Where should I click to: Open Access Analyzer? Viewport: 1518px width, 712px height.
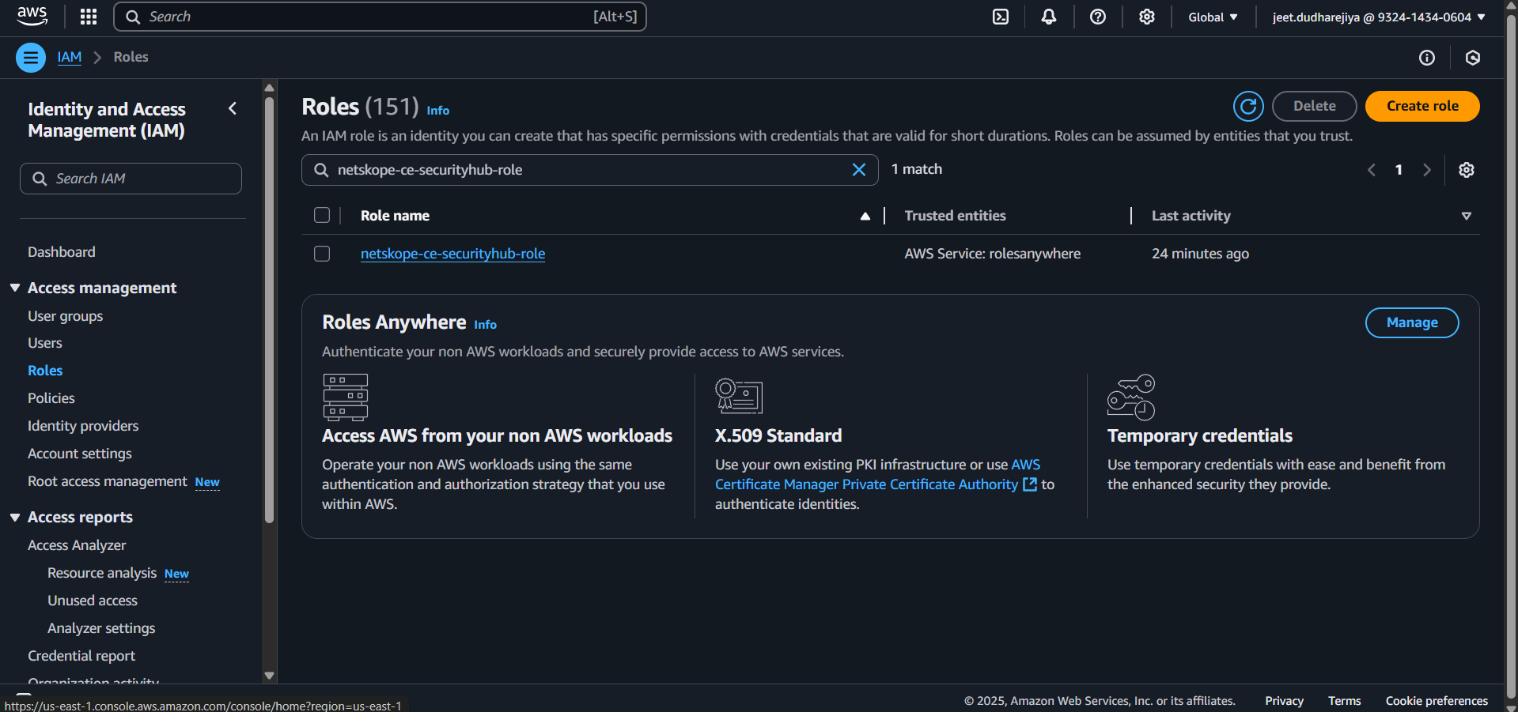click(x=77, y=545)
